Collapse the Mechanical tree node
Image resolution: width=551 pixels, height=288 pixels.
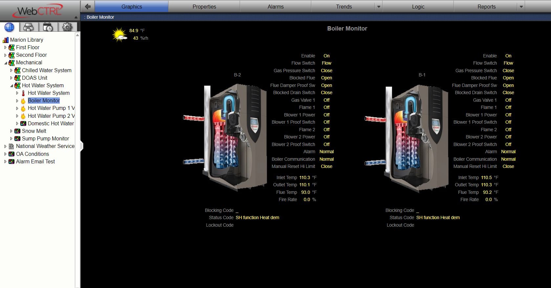pyautogui.click(x=5, y=63)
